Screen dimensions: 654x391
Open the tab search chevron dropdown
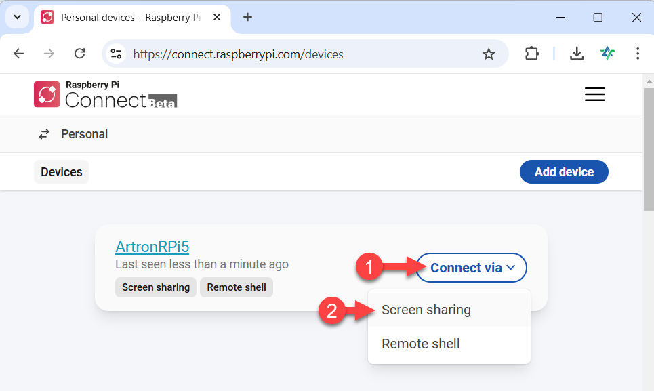pos(17,17)
